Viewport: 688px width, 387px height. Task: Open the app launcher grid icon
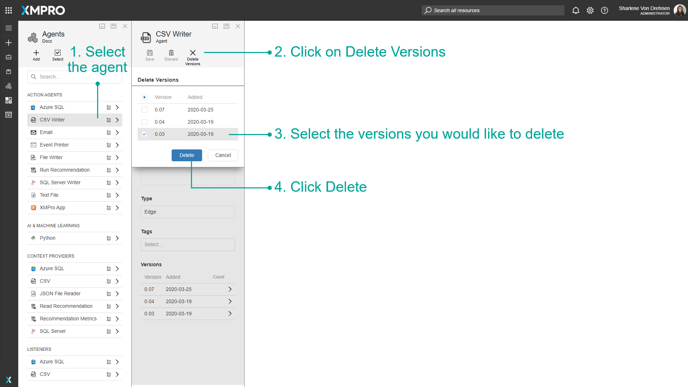(9, 10)
